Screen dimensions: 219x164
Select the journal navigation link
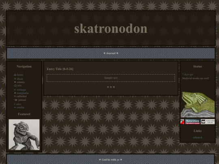tap(20, 100)
